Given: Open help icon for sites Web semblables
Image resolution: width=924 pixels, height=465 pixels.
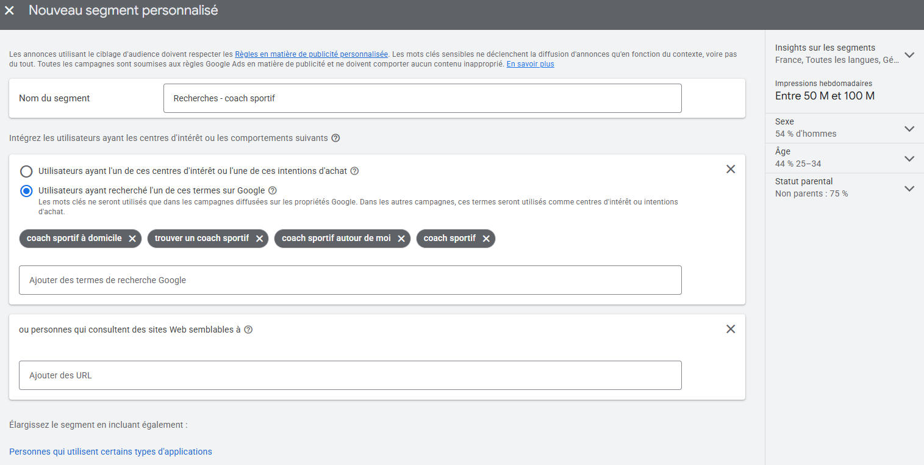Looking at the screenshot, I should pyautogui.click(x=248, y=330).
